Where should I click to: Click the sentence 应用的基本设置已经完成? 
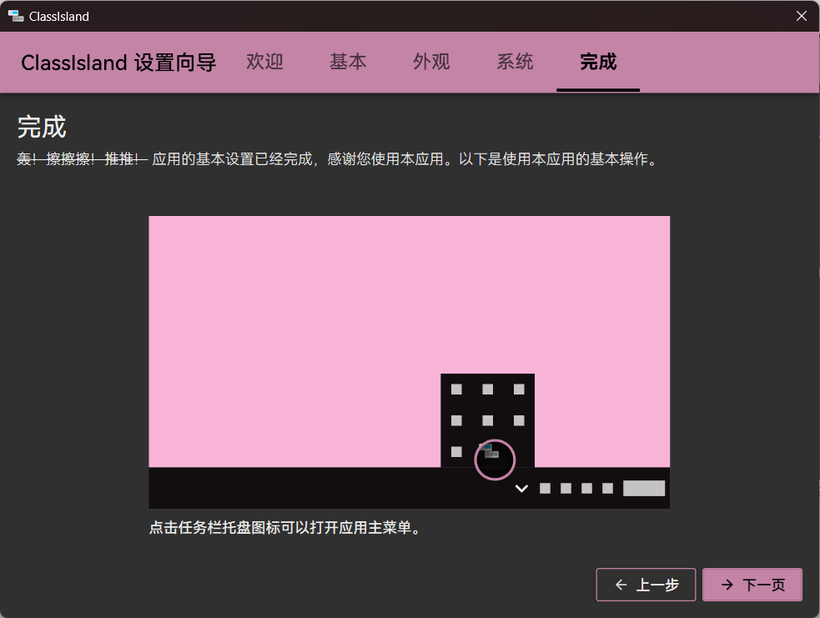click(232, 159)
